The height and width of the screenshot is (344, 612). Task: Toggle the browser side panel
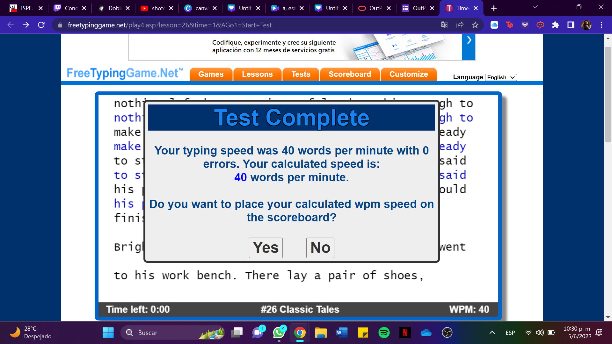click(571, 25)
